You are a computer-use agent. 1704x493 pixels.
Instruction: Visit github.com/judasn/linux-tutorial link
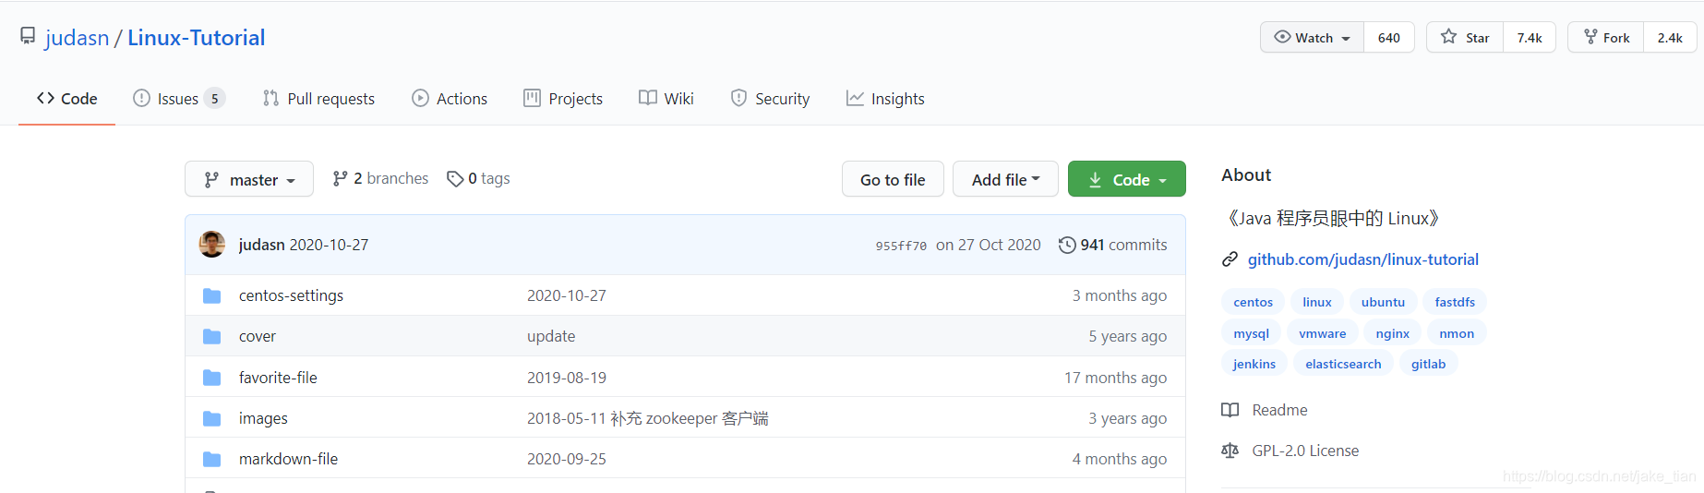pos(1363,259)
